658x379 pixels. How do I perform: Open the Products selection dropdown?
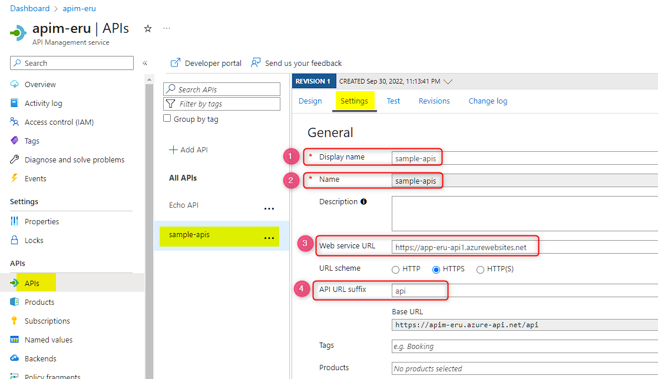[x=524, y=368]
